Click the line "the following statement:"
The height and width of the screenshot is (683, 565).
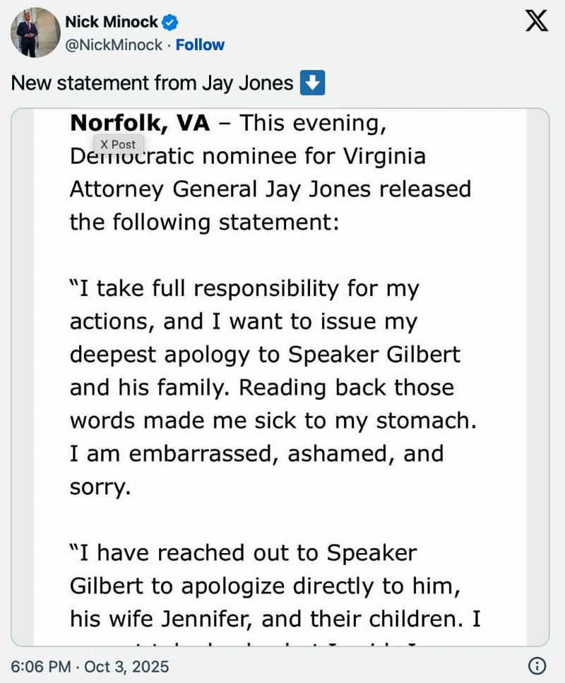pyautogui.click(x=205, y=222)
